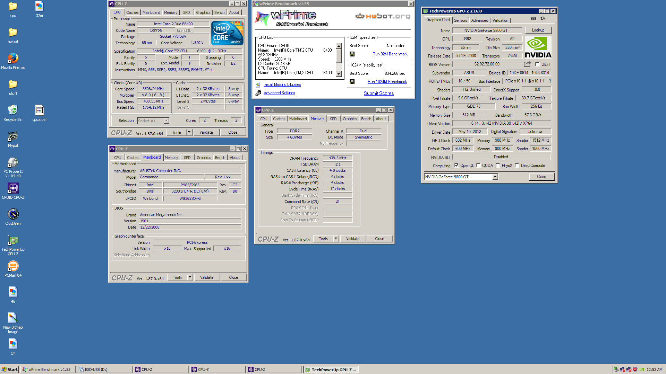Switch to Bench tab in top CPU-Z window

[219, 12]
